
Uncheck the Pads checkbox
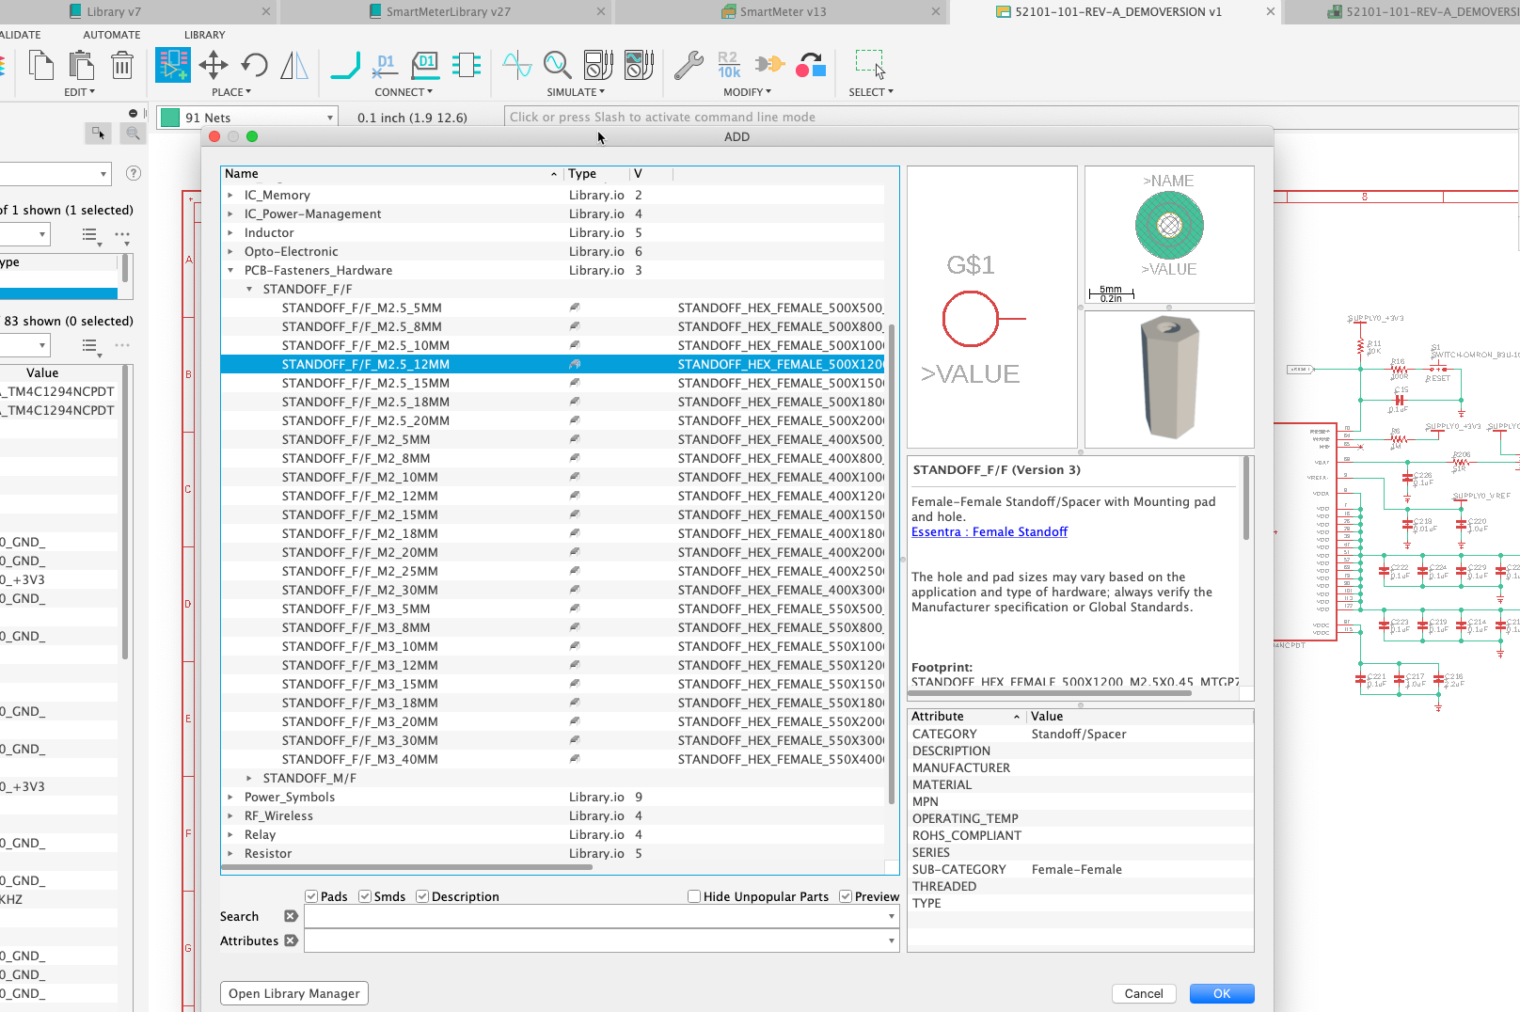[x=311, y=896]
